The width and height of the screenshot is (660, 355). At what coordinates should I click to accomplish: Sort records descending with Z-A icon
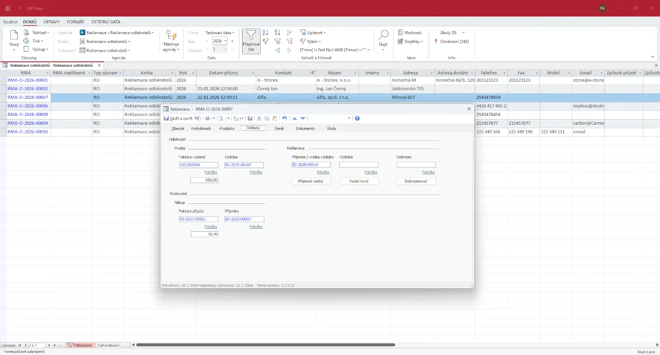(277, 33)
